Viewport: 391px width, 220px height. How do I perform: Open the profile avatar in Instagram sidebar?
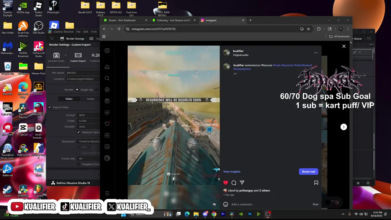[107, 158]
